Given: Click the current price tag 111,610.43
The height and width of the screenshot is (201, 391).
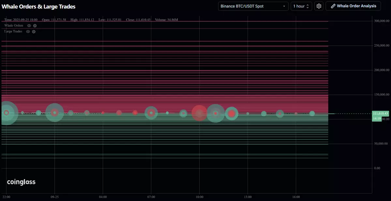Looking at the screenshot, I should [381, 113].
